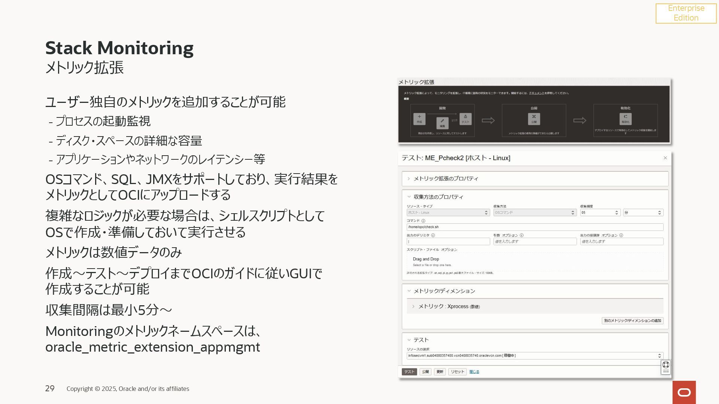The height and width of the screenshot is (404, 719).
Task: Click the 収集間隔は最小5分～ line
Action: click(109, 310)
